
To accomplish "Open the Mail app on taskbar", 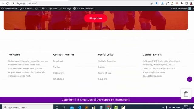I will coord(72,107).
